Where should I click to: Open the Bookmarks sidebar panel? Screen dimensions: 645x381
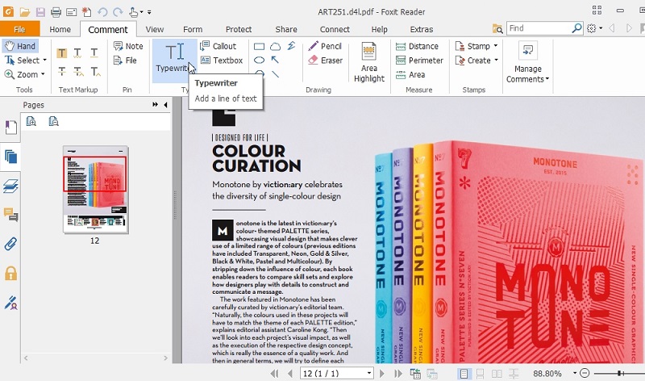pyautogui.click(x=10, y=128)
